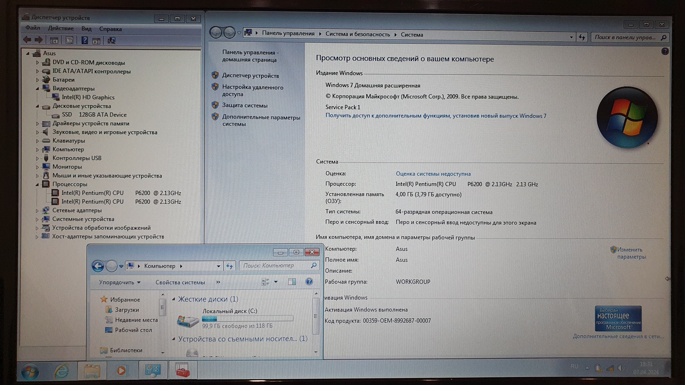This screenshot has width=685, height=385.
Task: Click the Защита системы link
Action: point(244,106)
